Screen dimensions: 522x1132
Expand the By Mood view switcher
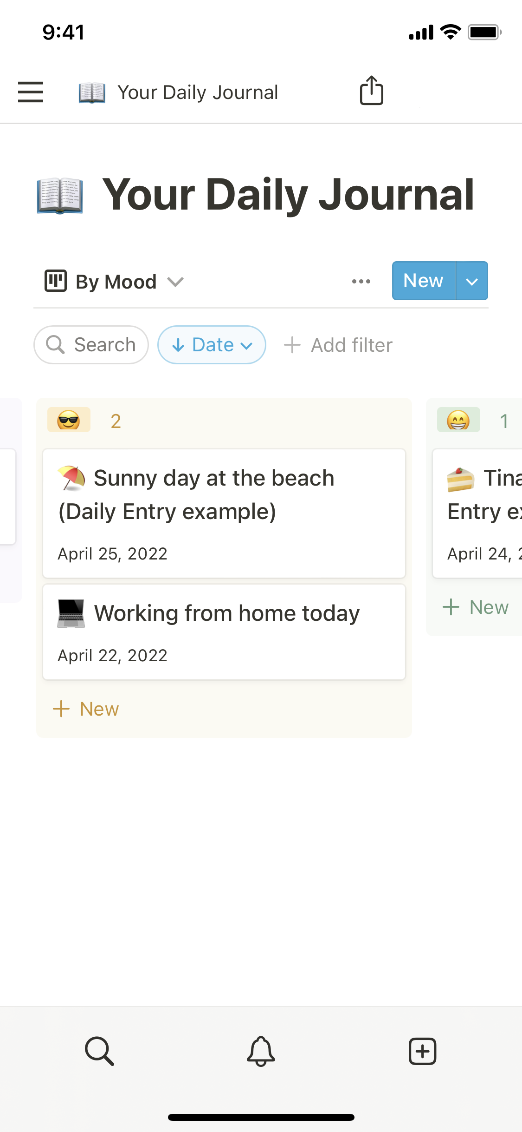[115, 282]
